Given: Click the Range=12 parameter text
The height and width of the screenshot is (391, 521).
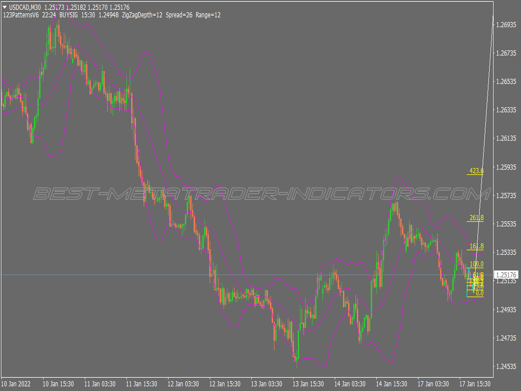Looking at the screenshot, I should [208, 15].
